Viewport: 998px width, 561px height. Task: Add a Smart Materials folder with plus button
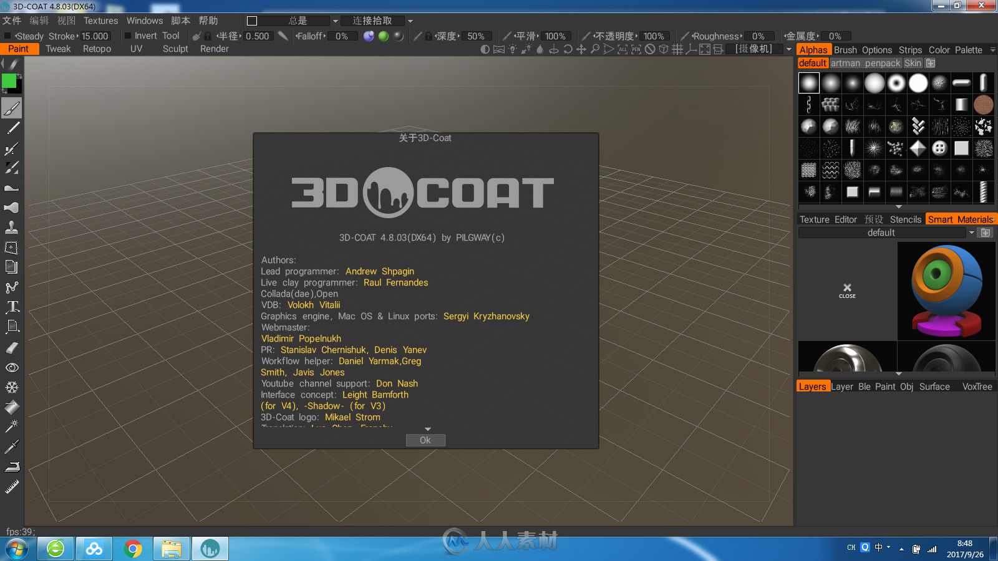(x=986, y=233)
